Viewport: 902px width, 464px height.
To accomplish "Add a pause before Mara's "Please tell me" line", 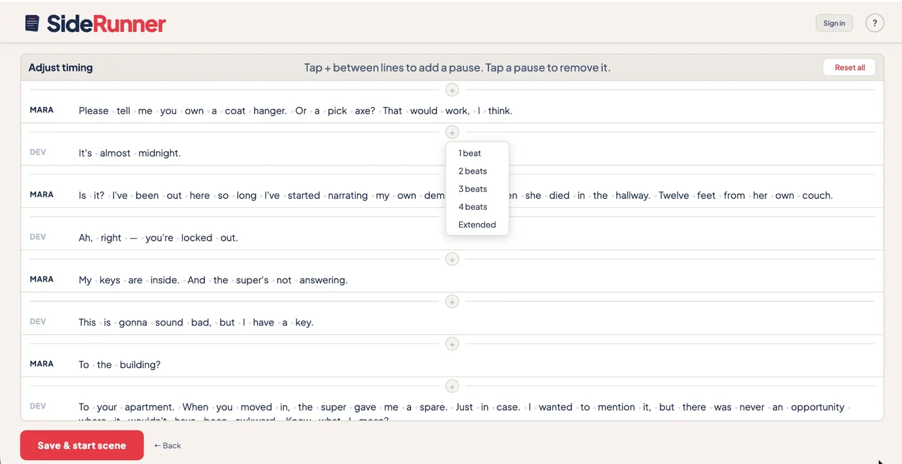I will point(452,91).
